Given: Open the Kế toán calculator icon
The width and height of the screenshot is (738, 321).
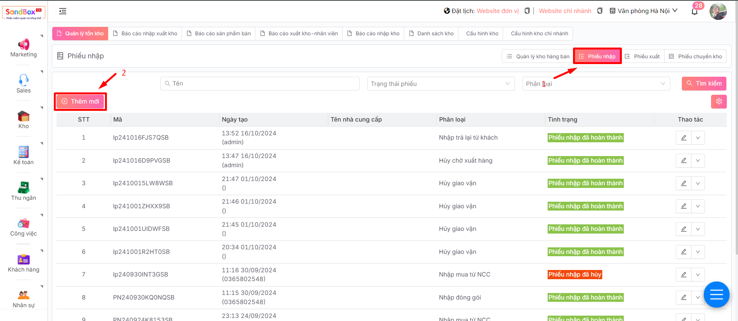Looking at the screenshot, I should tap(23, 152).
